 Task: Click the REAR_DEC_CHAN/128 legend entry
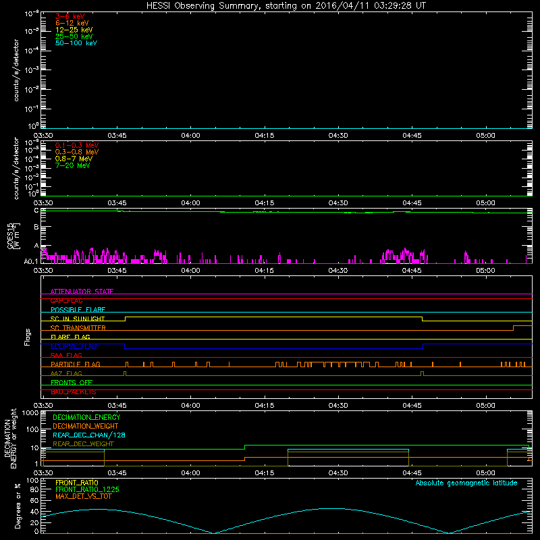click(x=89, y=435)
